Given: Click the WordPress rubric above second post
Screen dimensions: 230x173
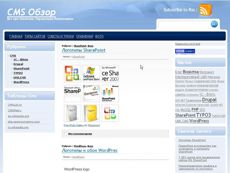Looking at the screenshot, I should click(80, 146).
